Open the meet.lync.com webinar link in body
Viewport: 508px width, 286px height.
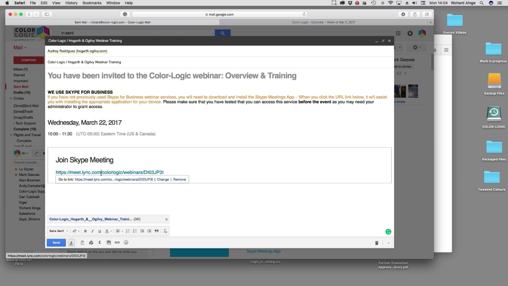[x=110, y=172]
